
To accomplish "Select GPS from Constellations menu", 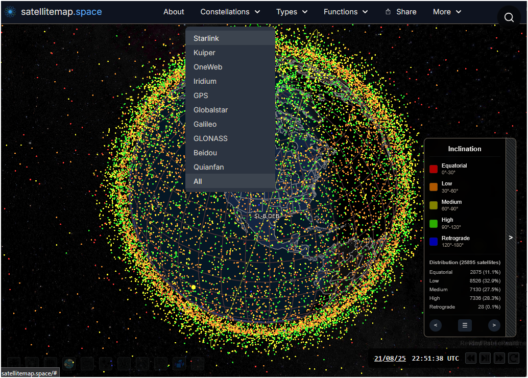I will [230, 96].
